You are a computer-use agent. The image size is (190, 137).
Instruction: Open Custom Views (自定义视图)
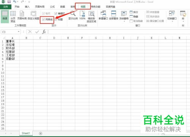point(33,16)
